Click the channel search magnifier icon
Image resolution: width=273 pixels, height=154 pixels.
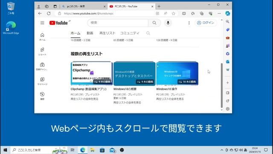pos(148,33)
